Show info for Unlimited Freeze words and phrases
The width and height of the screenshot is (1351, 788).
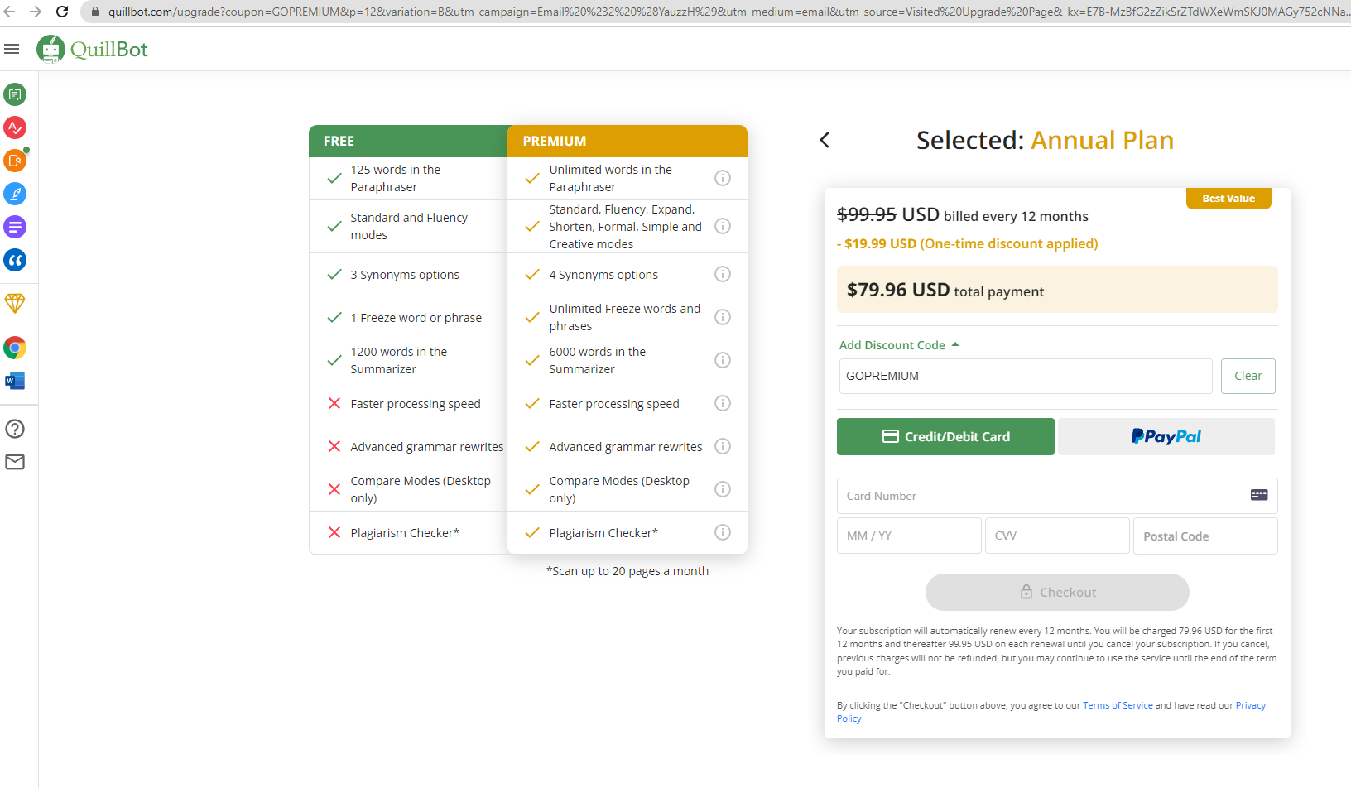coord(723,317)
